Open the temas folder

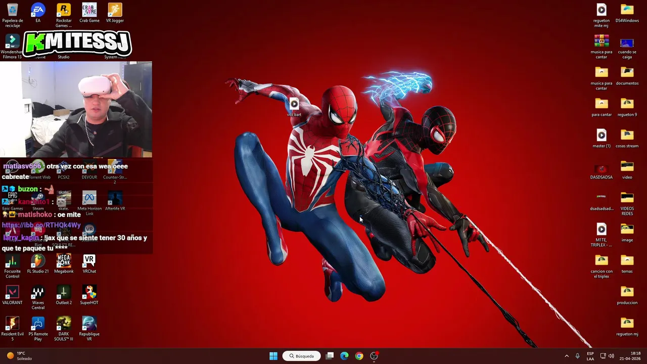(627, 264)
